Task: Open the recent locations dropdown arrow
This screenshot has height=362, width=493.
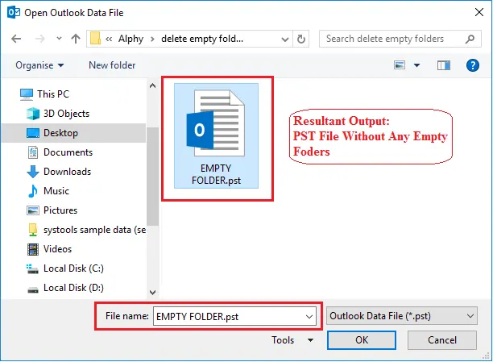Action: click(59, 39)
